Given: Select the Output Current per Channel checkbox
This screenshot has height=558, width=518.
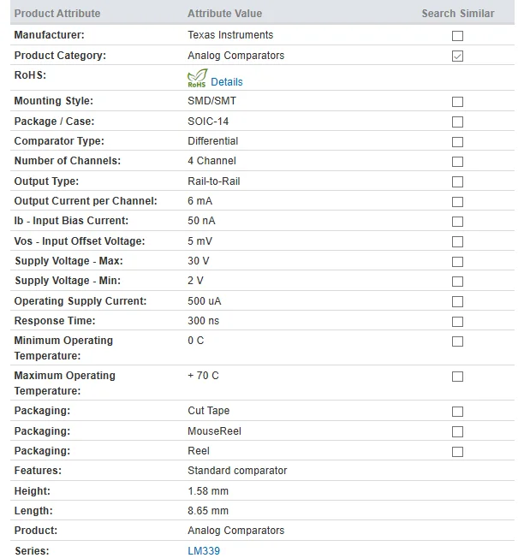Looking at the screenshot, I should (457, 202).
